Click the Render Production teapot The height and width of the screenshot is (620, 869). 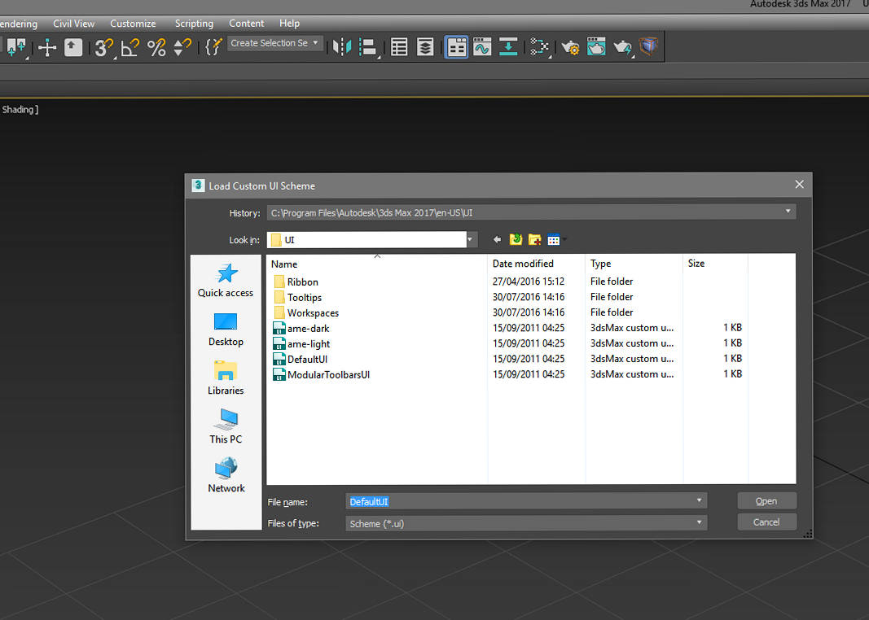point(622,47)
